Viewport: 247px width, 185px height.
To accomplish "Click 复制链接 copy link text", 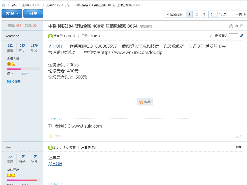I will click(x=146, y=26).
